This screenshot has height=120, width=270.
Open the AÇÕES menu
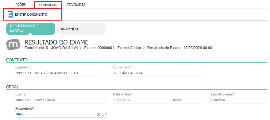(21, 5)
